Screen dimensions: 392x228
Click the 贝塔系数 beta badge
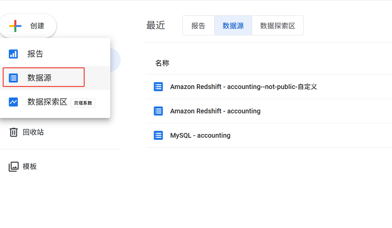[x=83, y=103]
